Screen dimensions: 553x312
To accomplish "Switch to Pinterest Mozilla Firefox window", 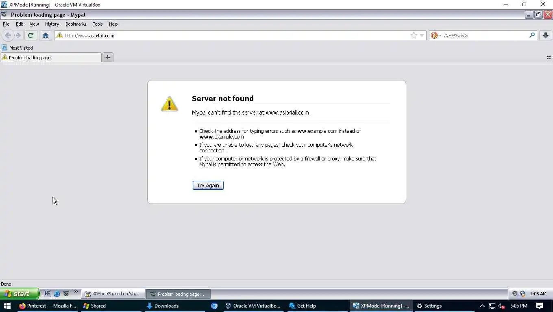I will click(48, 306).
